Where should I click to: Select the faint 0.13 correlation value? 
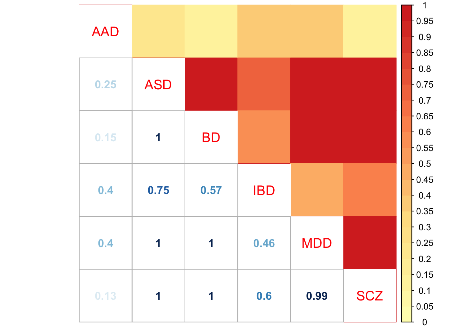point(105,296)
